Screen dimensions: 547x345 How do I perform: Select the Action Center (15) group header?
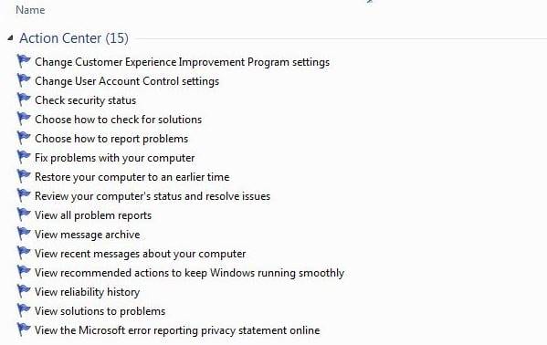(x=74, y=38)
